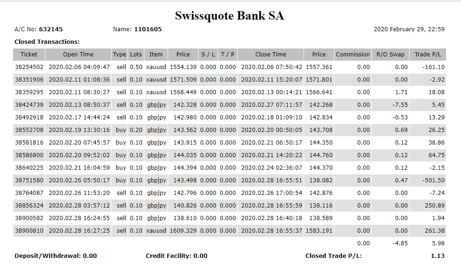Click trade P/L value -2.92
Viewport: 461px width, 270px height.
(437, 80)
